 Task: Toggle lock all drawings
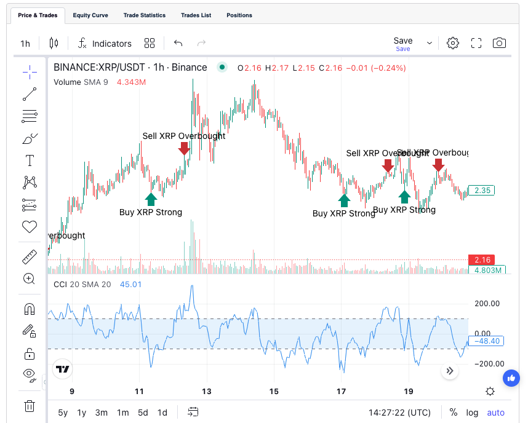(x=30, y=354)
